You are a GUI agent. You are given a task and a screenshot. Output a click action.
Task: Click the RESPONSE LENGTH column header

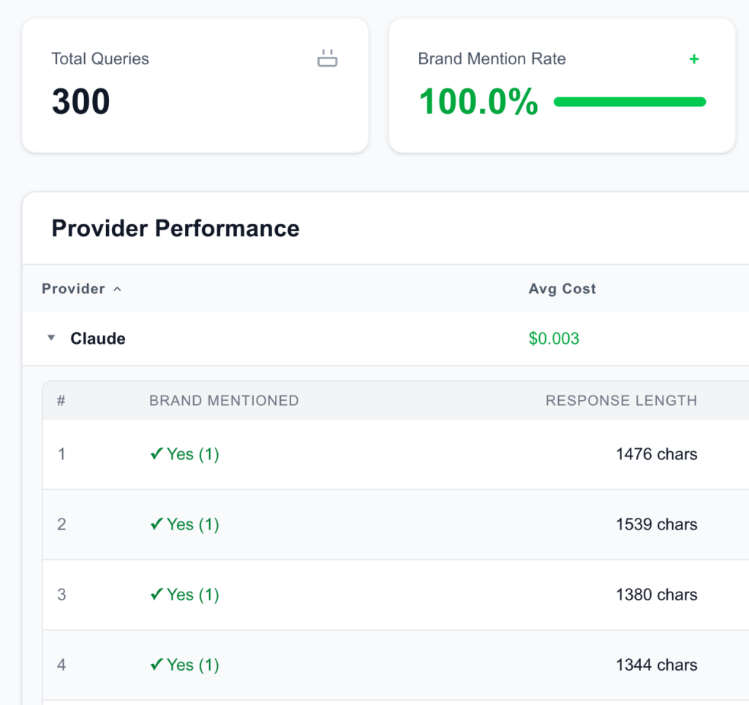click(621, 400)
